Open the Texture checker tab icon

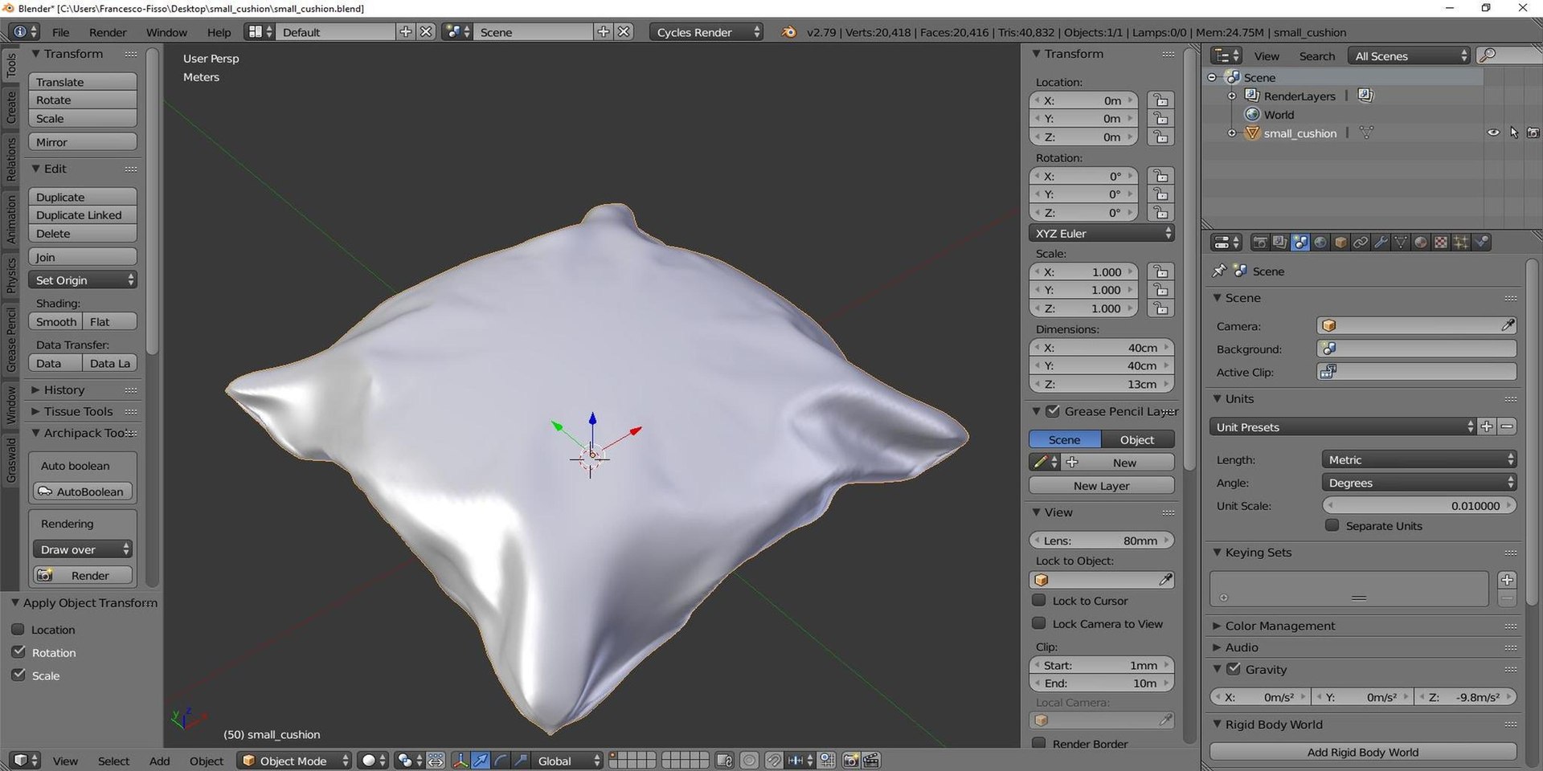point(1441,243)
